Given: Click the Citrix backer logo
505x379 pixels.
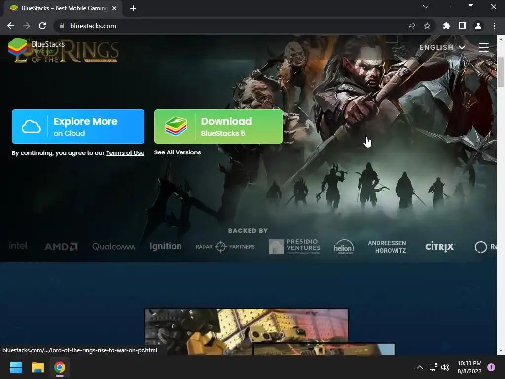Looking at the screenshot, I should (439, 247).
